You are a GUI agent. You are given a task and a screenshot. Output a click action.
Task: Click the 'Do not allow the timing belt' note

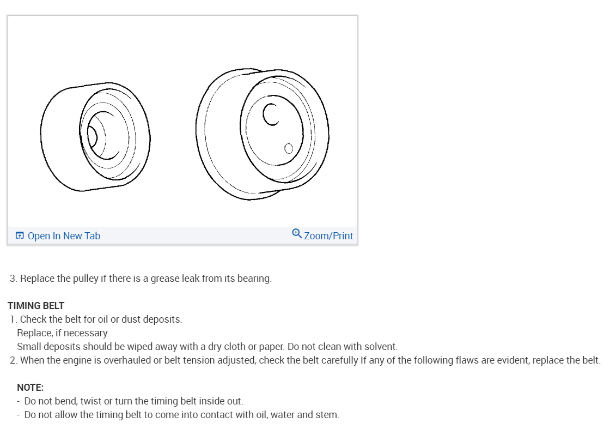click(181, 415)
